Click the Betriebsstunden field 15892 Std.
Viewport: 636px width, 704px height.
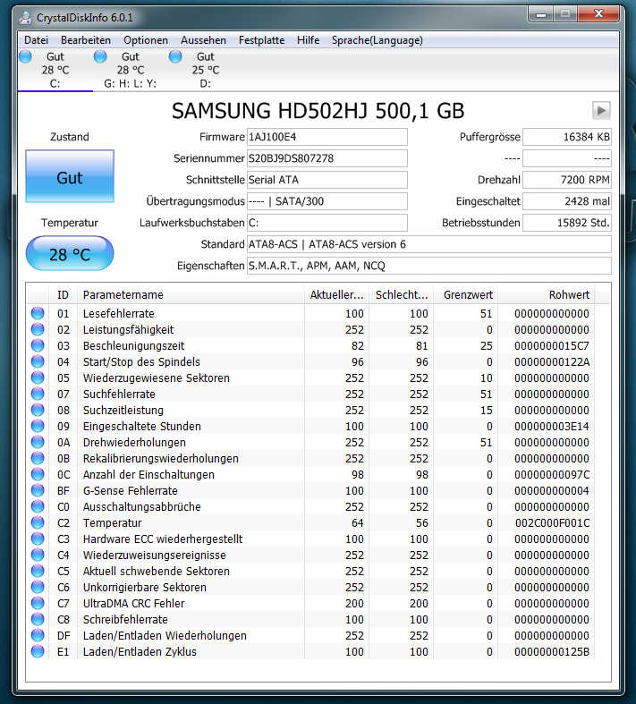567,223
